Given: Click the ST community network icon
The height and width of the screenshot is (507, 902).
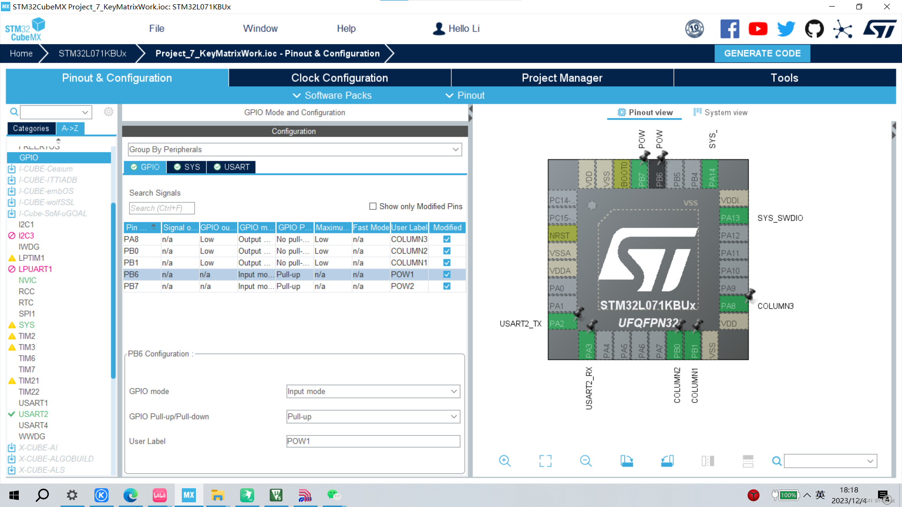Looking at the screenshot, I should (843, 29).
